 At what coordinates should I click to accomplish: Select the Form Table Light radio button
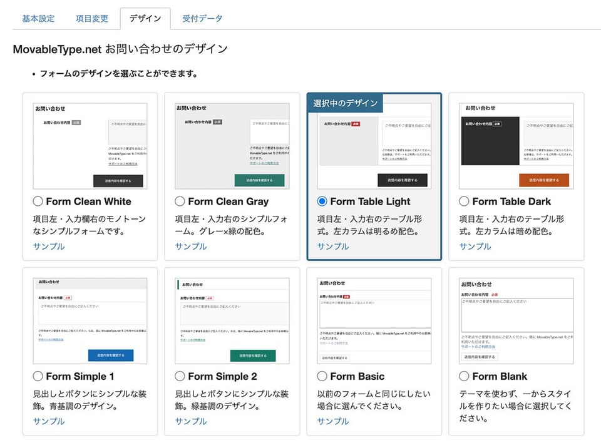point(322,201)
